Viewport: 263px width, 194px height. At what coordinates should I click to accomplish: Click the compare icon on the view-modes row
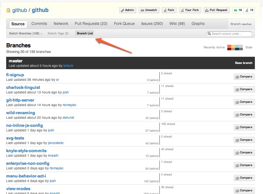[237, 191]
